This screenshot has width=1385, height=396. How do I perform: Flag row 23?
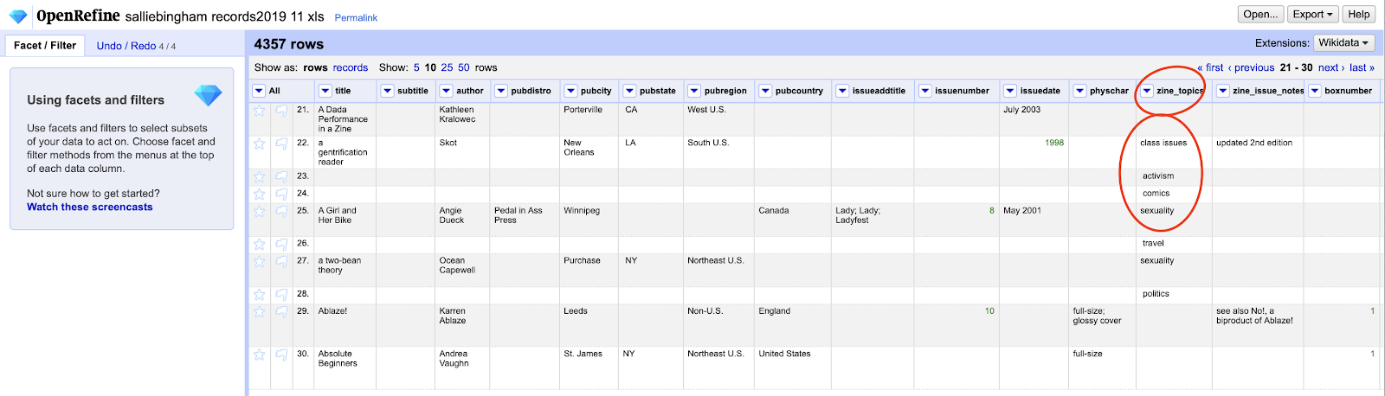coord(281,176)
